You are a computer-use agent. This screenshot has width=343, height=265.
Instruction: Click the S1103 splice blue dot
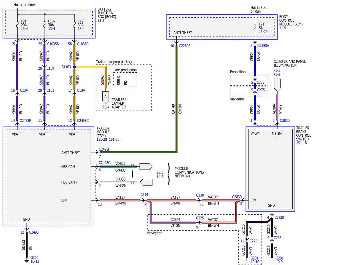pos(74,67)
